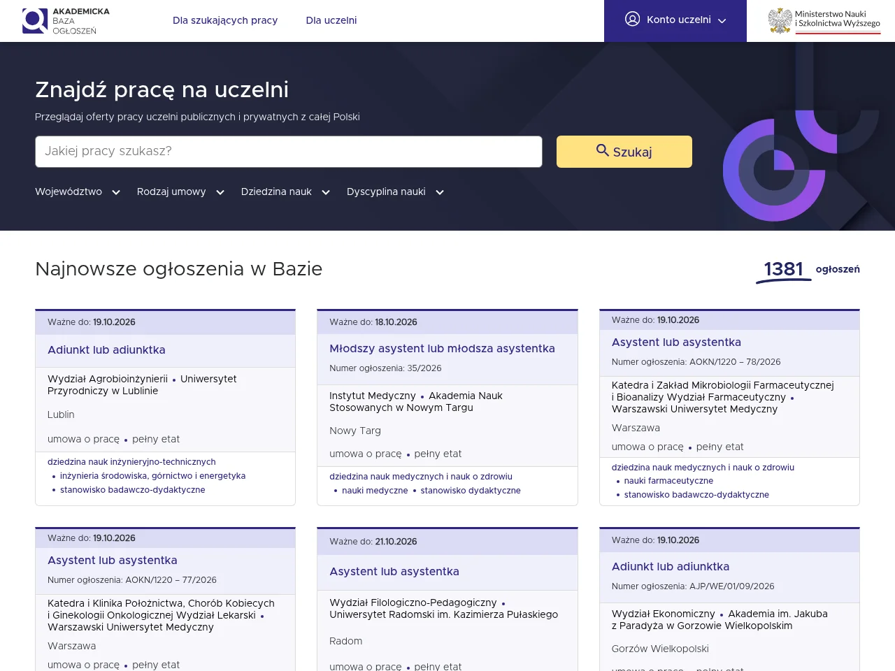Open the Rodzaj umowy filter dropdown
The height and width of the screenshot is (671, 895).
tap(180, 192)
